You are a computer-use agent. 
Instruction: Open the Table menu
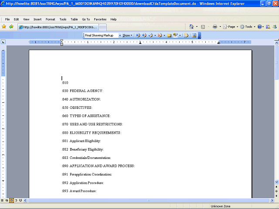point(74,19)
